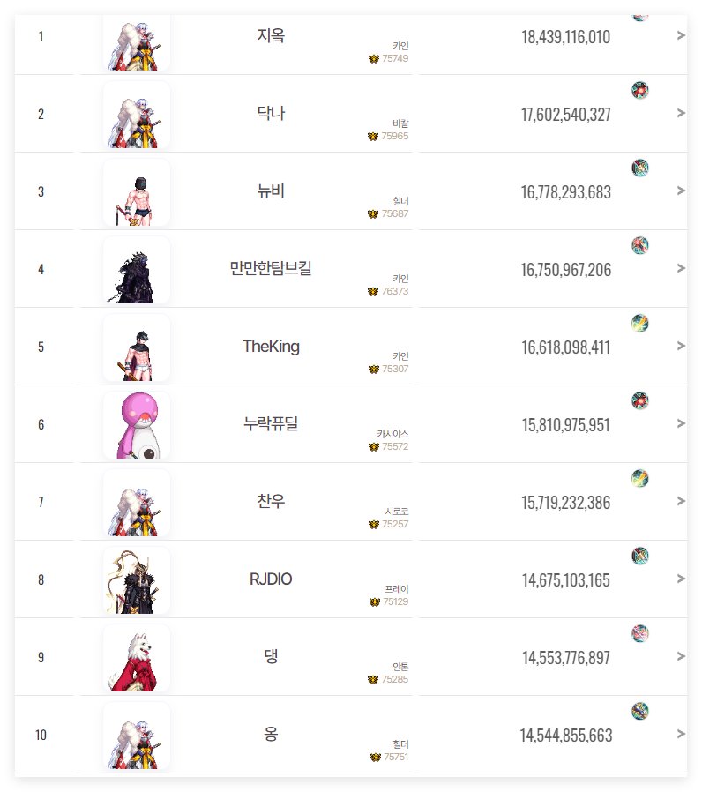Viewport: 702px width, 792px height.
Task: Click the red orb icon in rank 6 row
Action: 640,400
